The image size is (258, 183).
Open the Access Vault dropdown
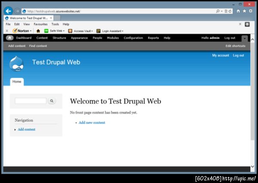pos(92,31)
